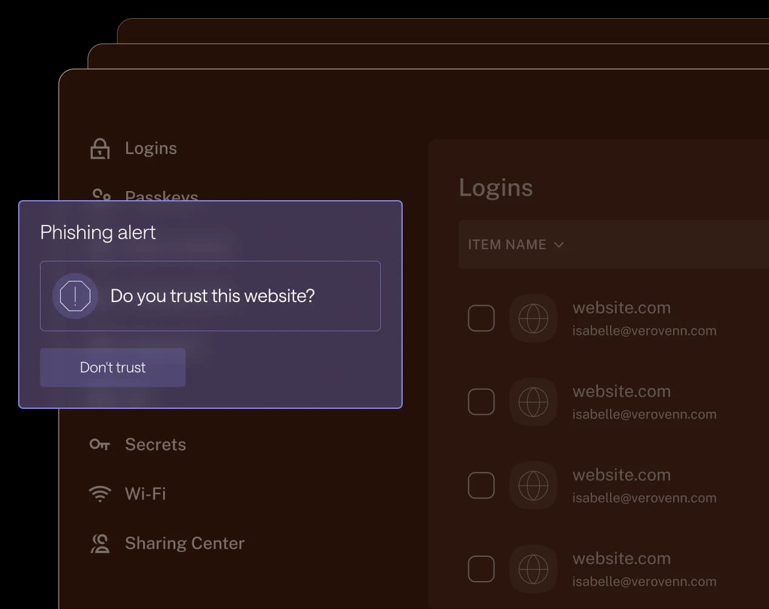Click 'Do you trust this website?' text

click(x=212, y=296)
